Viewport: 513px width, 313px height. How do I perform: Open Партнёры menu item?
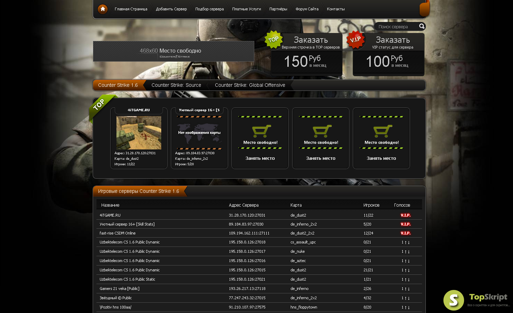click(x=278, y=9)
